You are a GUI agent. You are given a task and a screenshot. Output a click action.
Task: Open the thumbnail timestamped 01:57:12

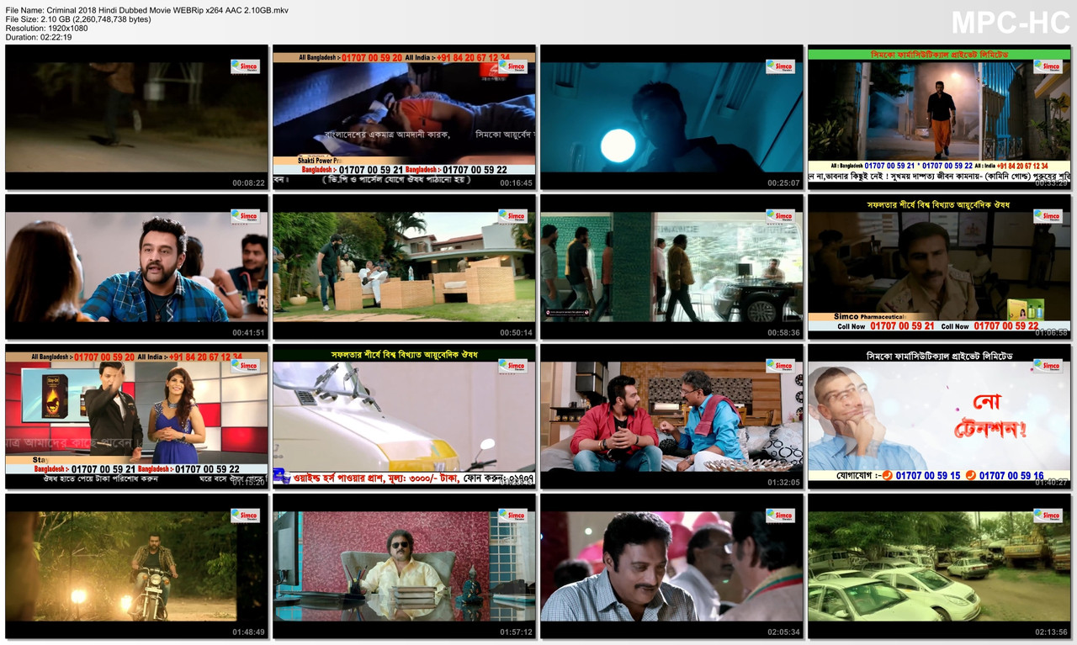404,566
